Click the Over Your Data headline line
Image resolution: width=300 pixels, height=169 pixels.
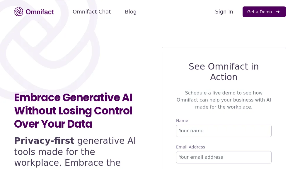(x=53, y=124)
